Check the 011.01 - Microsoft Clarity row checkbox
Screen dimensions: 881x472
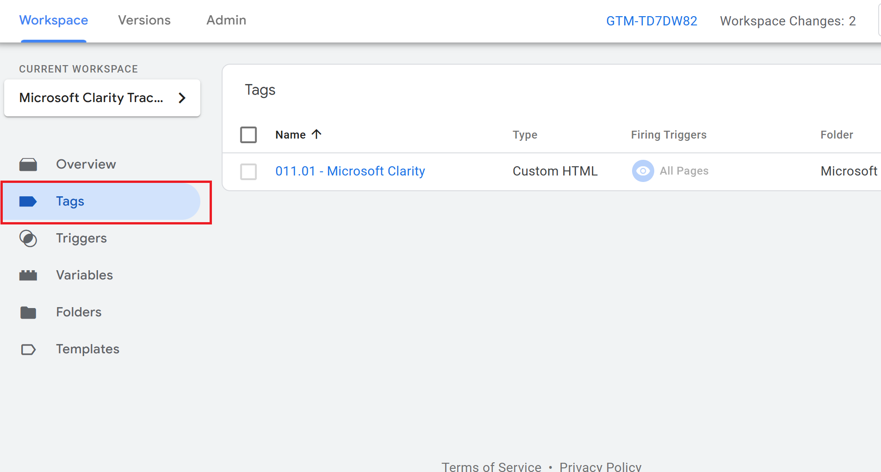(x=248, y=171)
